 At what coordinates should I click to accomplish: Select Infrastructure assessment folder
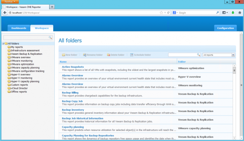[25, 50]
